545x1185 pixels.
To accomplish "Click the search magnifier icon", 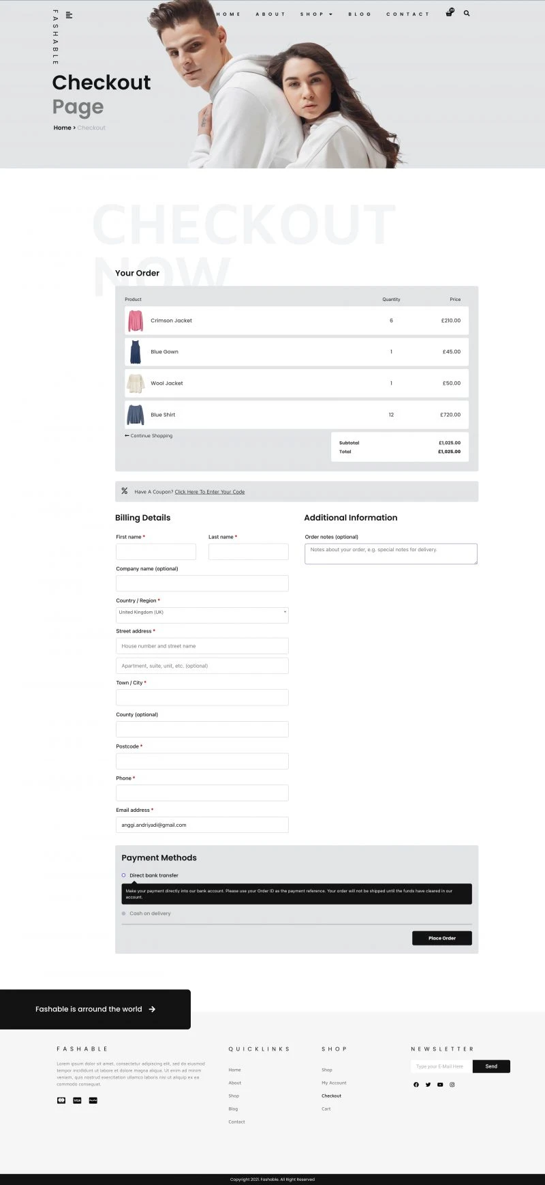I will point(467,13).
